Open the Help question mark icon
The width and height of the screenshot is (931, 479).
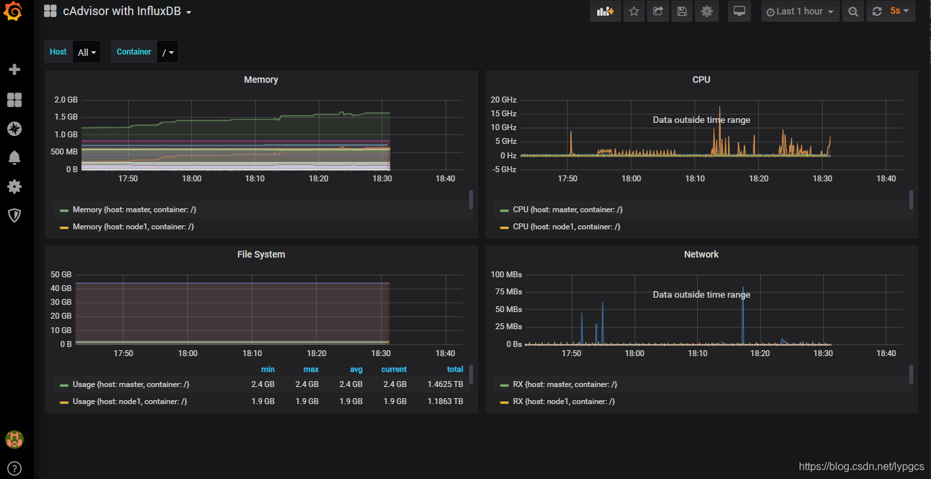(x=14, y=468)
